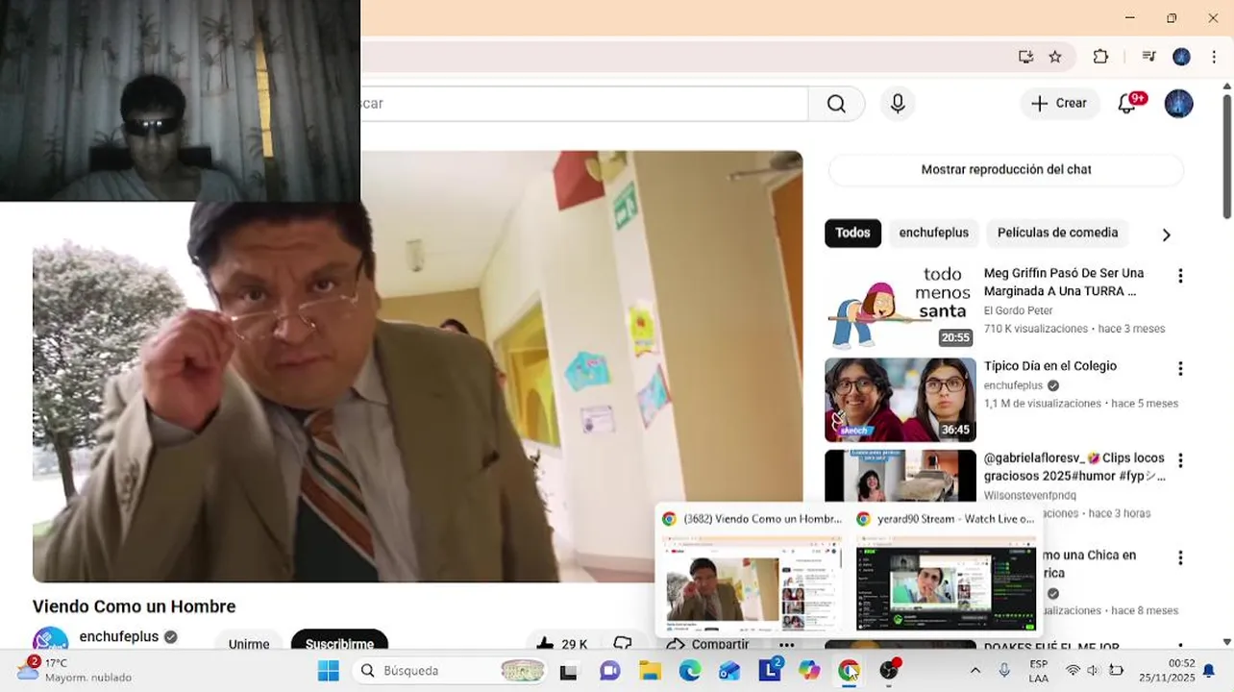Dislike the Viendo Como un Hombre video
Screen dimensions: 1234x692
tap(623, 644)
